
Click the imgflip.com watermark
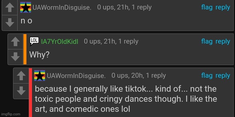[x=10, y=114]
